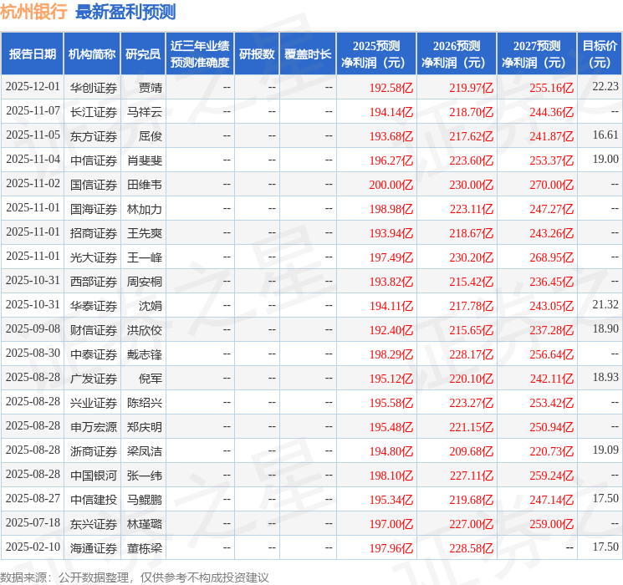
Task: Select the 2025-12-01 report date cell
Action: point(33,87)
